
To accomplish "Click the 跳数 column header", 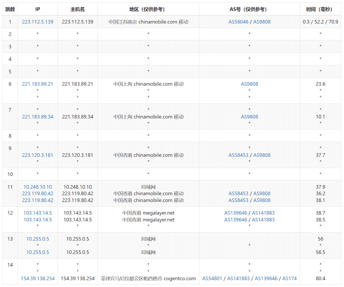I will pyautogui.click(x=10, y=9).
